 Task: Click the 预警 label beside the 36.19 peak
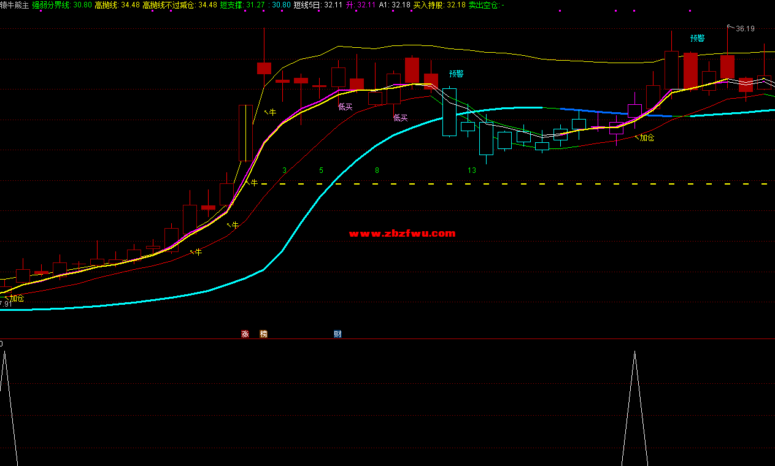pos(697,38)
